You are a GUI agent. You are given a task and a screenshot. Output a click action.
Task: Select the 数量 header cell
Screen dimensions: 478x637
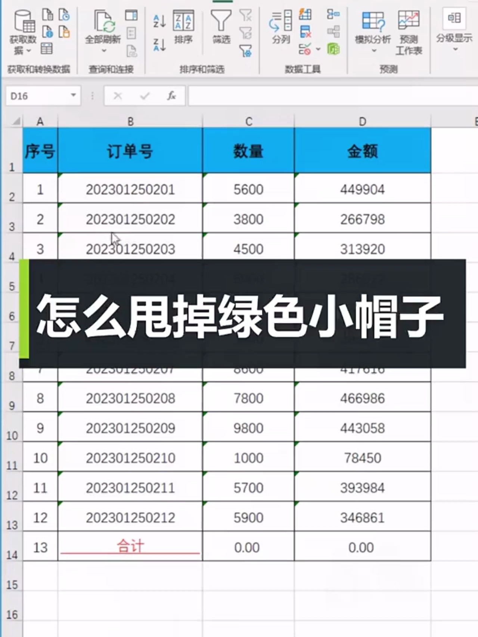pos(248,150)
